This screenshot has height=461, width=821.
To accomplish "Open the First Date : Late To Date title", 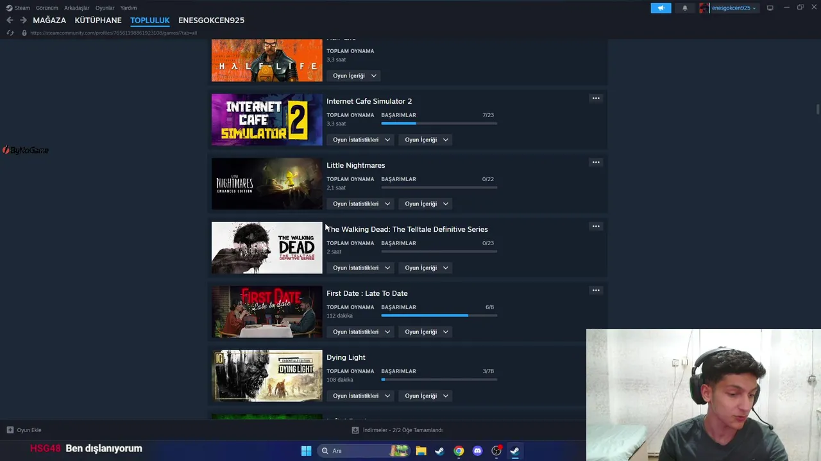I will point(367,293).
